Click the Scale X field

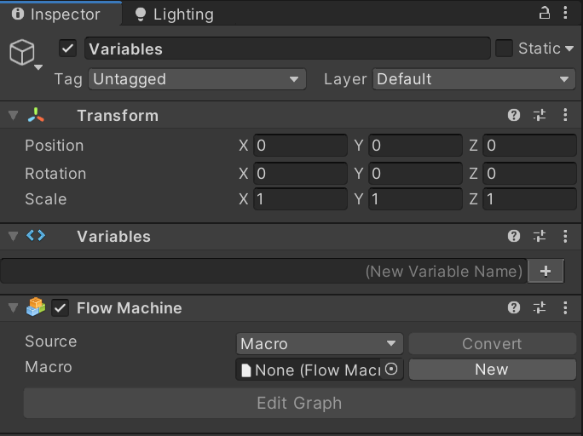click(300, 199)
